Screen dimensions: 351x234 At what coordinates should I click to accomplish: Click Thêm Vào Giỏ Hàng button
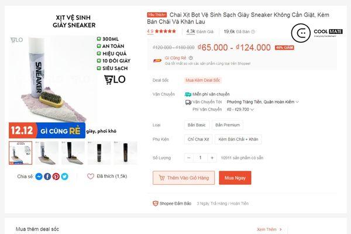(x=184, y=178)
